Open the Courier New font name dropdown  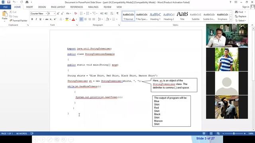pyautogui.click(x=46, y=14)
